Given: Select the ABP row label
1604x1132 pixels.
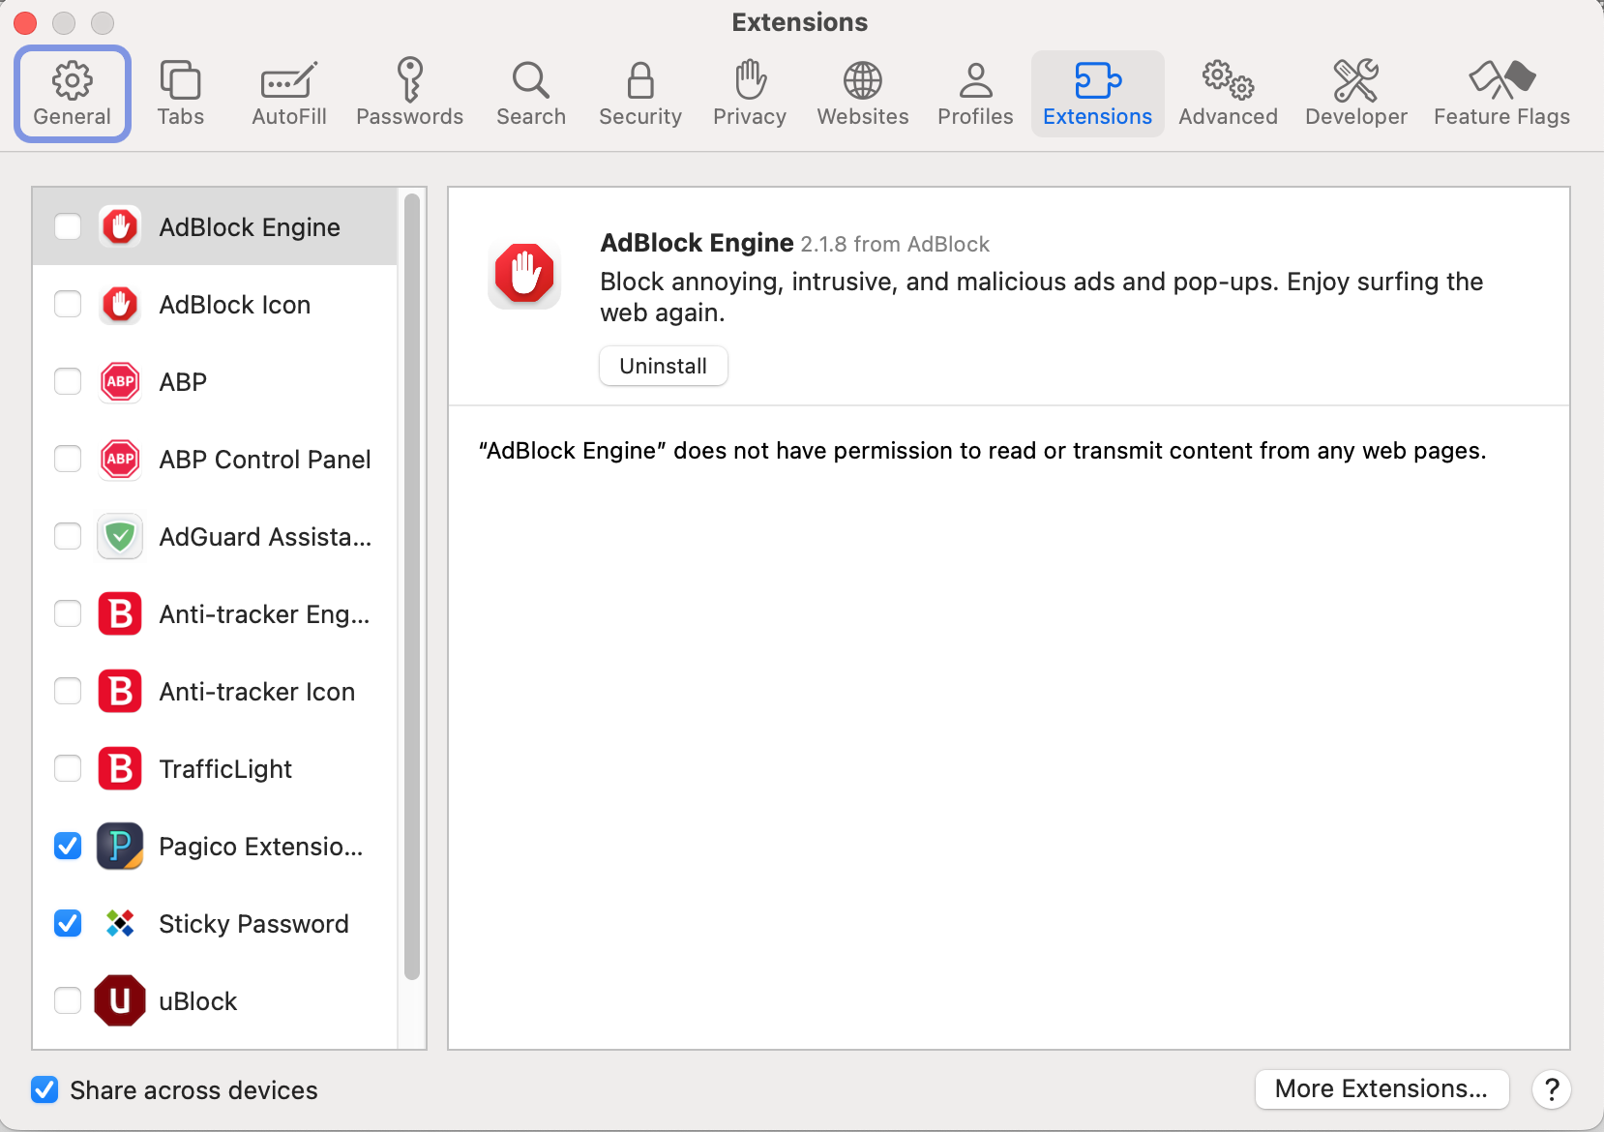Looking at the screenshot, I should tap(183, 382).
